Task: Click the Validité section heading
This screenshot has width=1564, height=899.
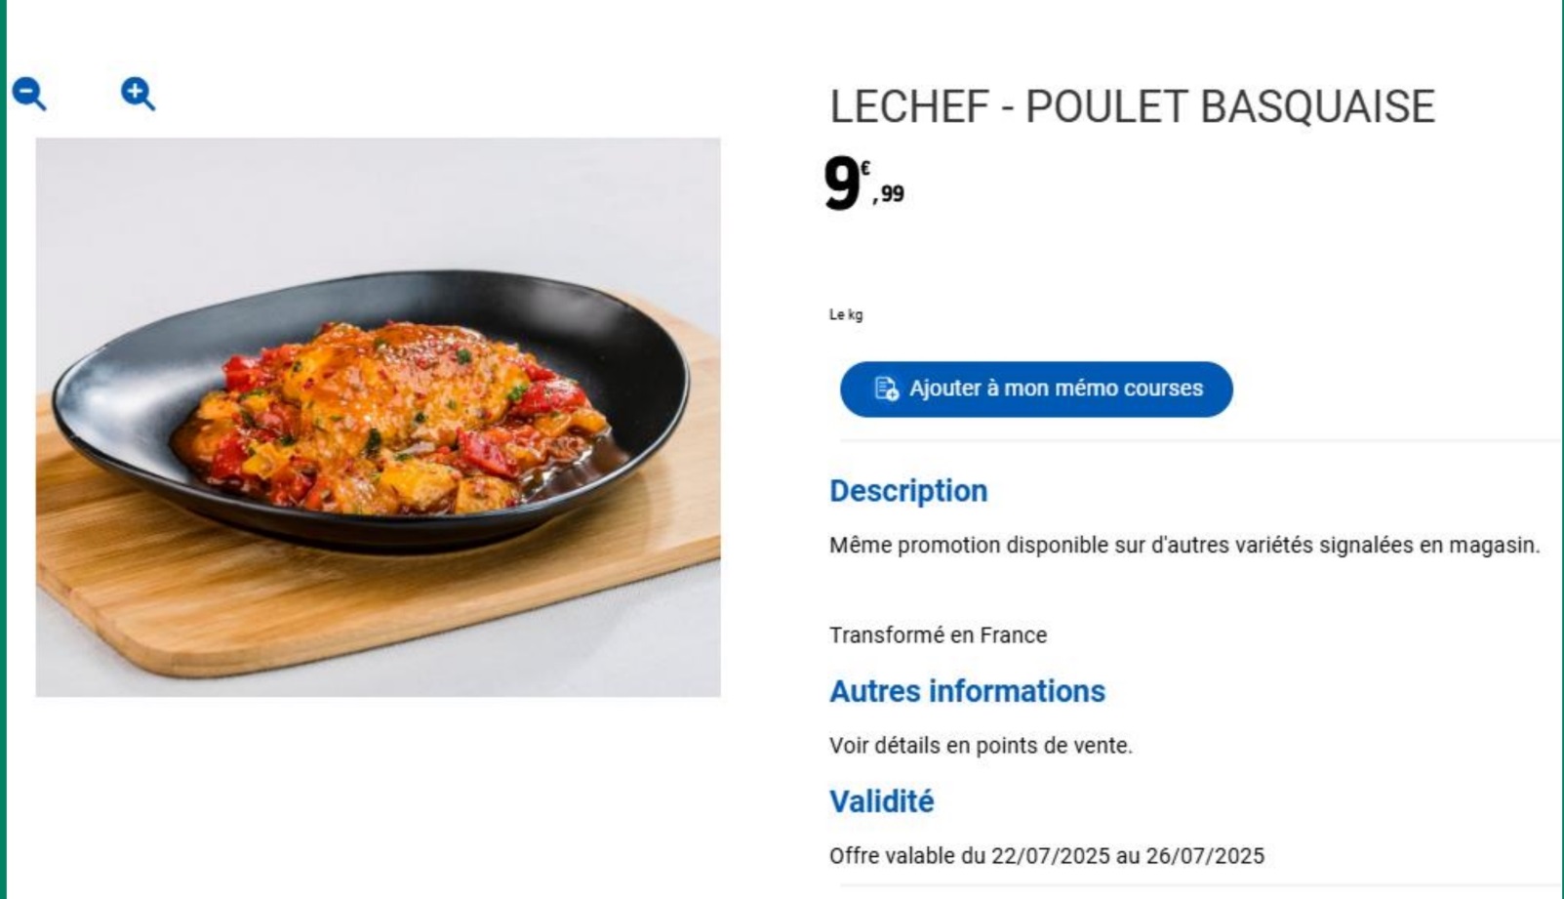Action: pyautogui.click(x=881, y=801)
